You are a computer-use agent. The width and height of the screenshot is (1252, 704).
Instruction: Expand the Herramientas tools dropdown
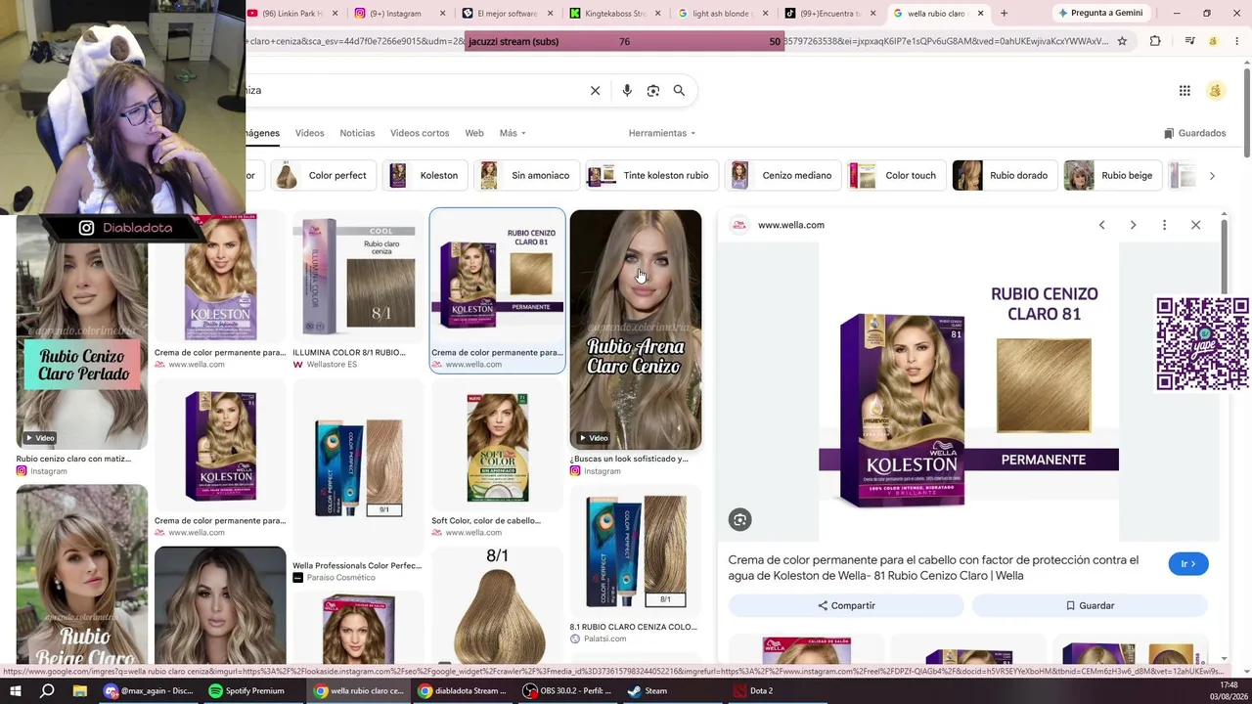coord(662,133)
